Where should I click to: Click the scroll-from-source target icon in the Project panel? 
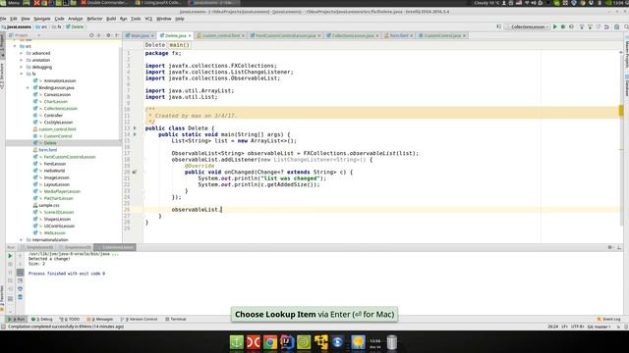[x=91, y=35]
